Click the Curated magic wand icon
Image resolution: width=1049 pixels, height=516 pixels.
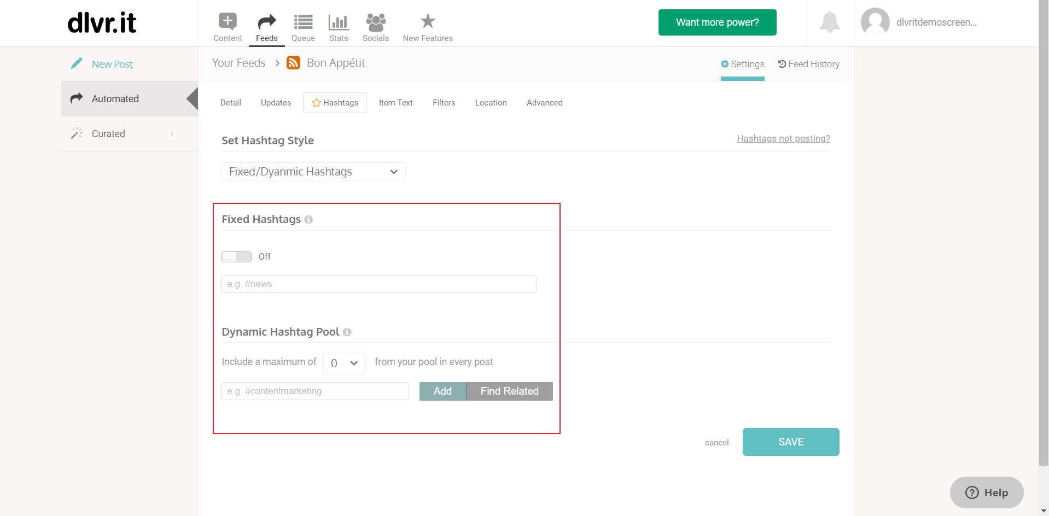coord(77,133)
